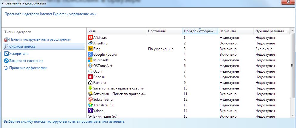296x128 pixels.
Task: Open Проверка орфографии category
Action: click(x=28, y=68)
